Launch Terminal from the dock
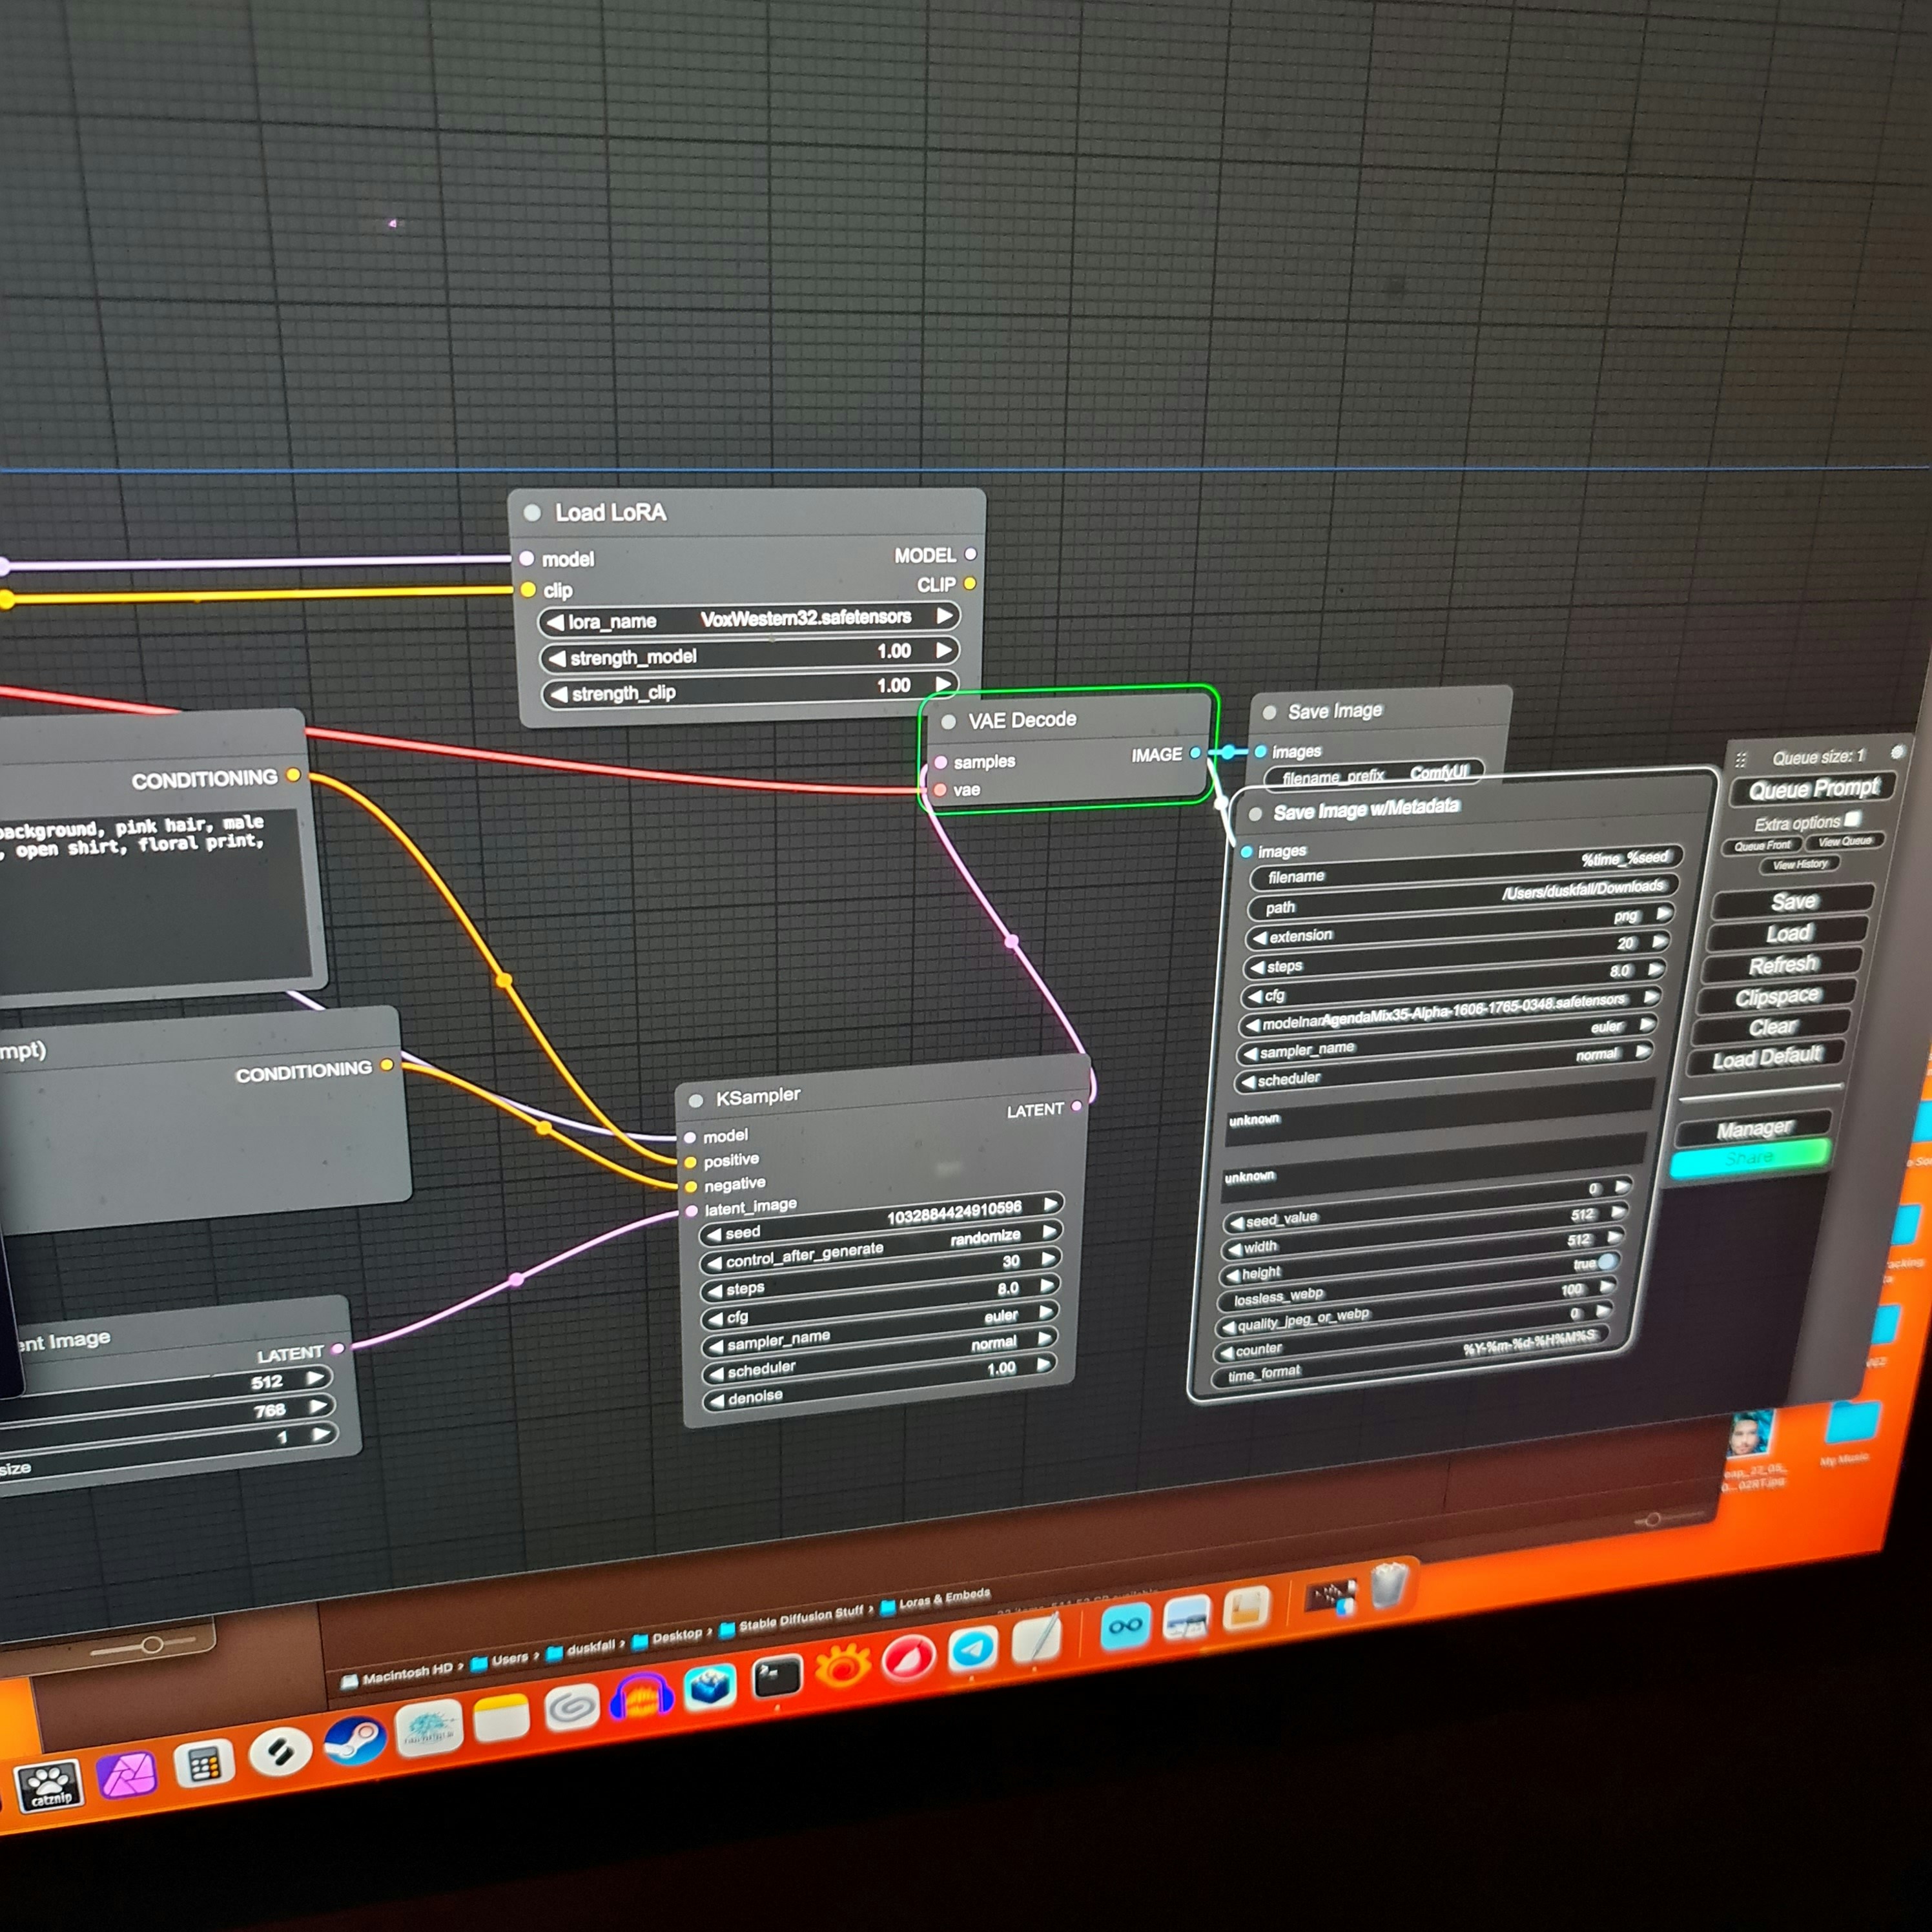This screenshot has width=1932, height=1932. (777, 1678)
